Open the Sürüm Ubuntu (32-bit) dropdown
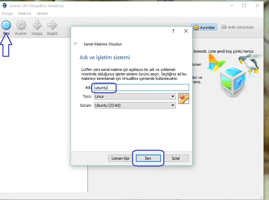This screenshot has width=269, height=200. 135,105
